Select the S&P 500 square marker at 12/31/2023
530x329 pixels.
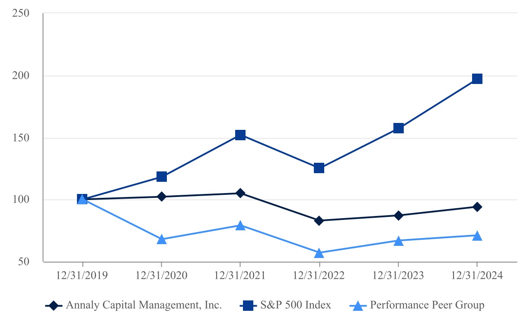point(398,128)
